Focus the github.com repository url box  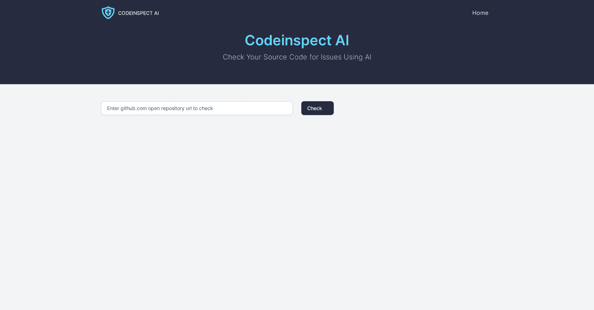197,108
